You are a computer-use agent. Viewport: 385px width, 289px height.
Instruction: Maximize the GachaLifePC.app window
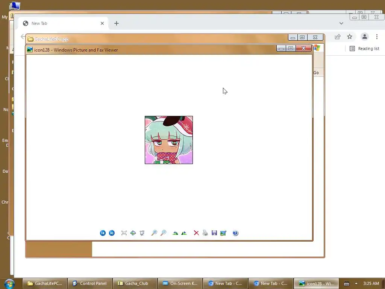(302, 37)
